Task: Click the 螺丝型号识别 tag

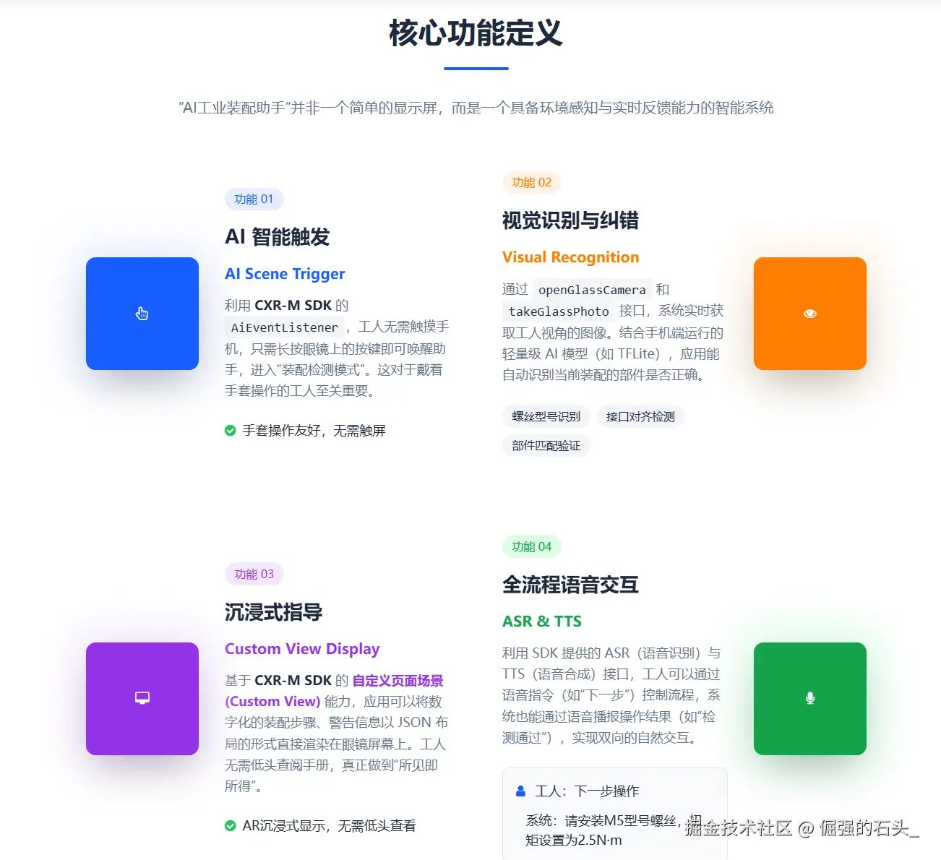Action: 546,417
